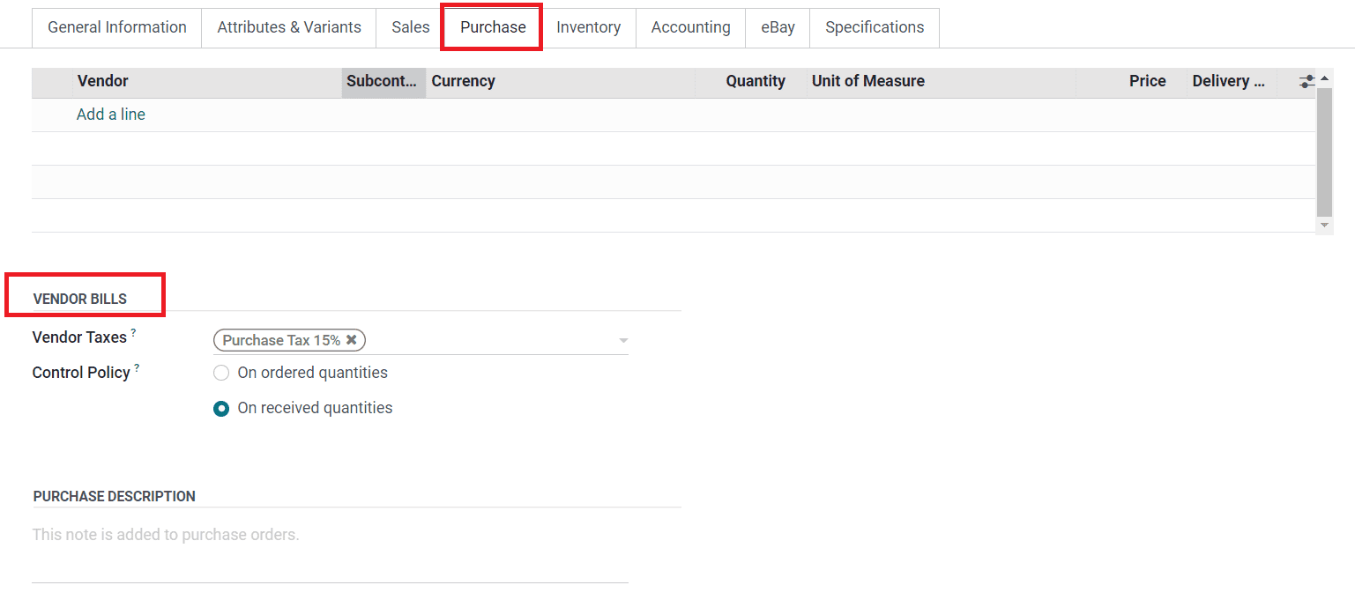Sort by Subcontracted column header
Image resolution: width=1355 pixels, height=600 pixels.
coord(383,81)
